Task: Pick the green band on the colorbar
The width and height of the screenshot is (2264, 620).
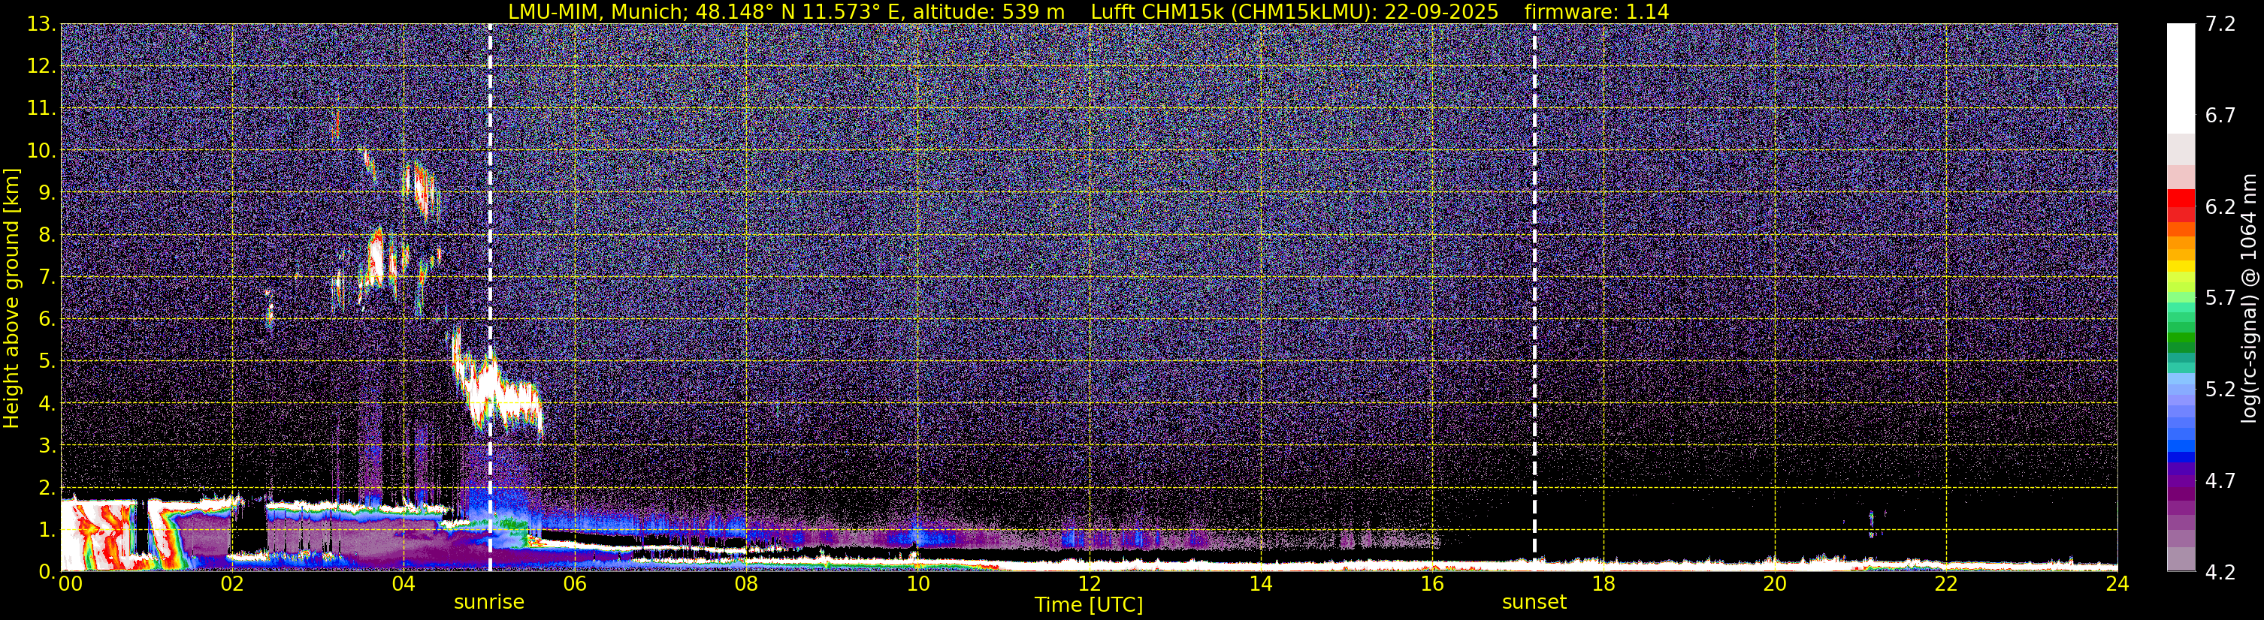Action: tap(2181, 338)
